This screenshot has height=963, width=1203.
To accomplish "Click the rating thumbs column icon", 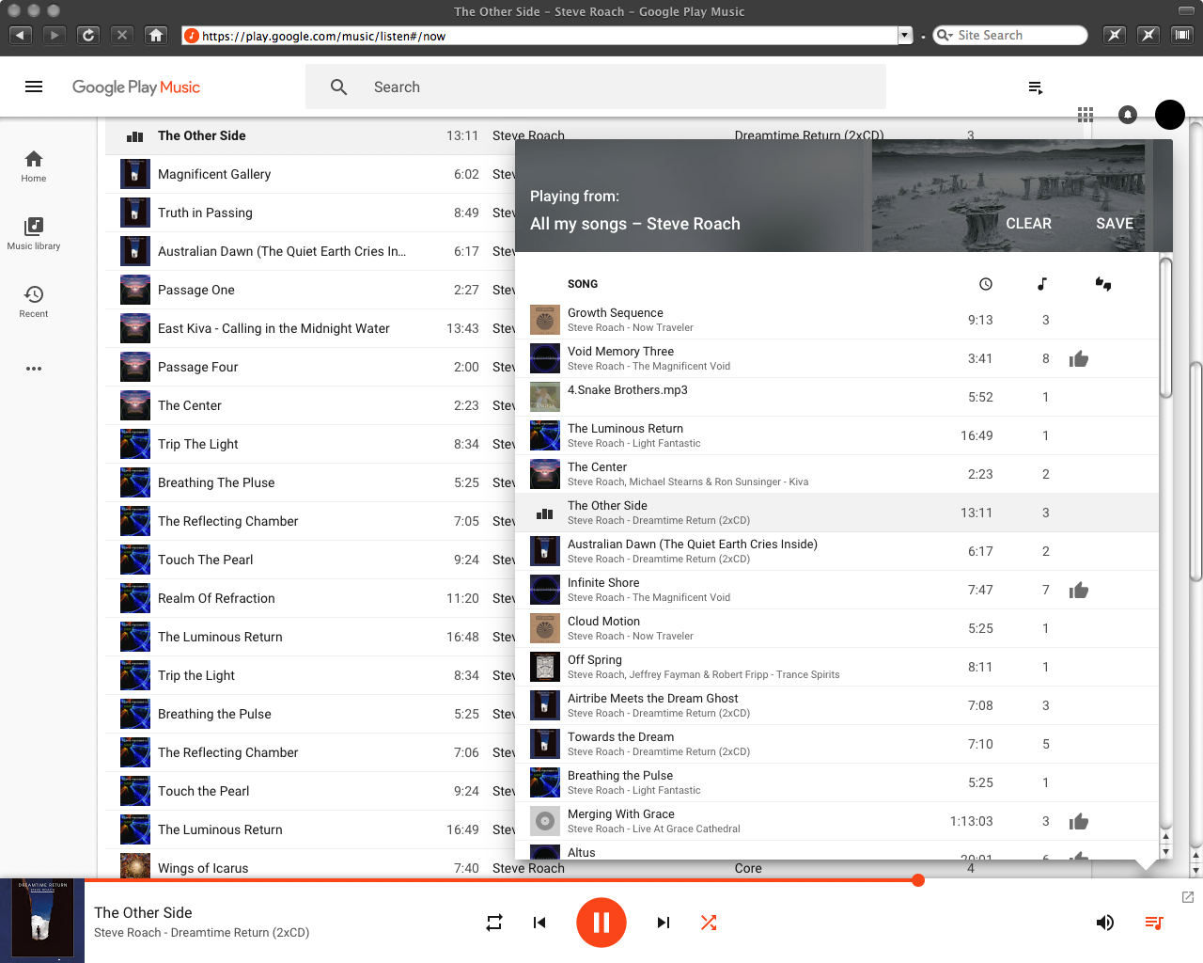I will tap(1103, 284).
